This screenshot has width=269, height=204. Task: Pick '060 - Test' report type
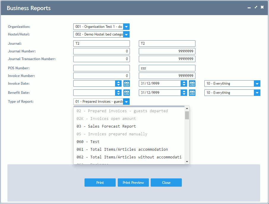tap(129, 142)
